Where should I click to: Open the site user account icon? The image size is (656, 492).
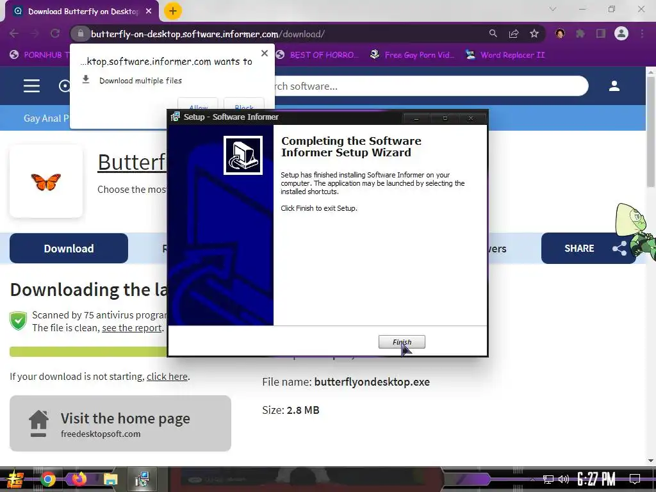click(614, 86)
